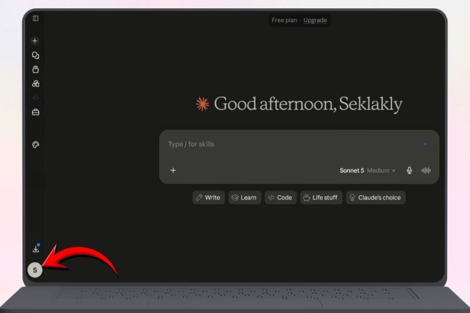Choose the Code suggestion chip
Screen dimensions: 470x313
(280, 198)
